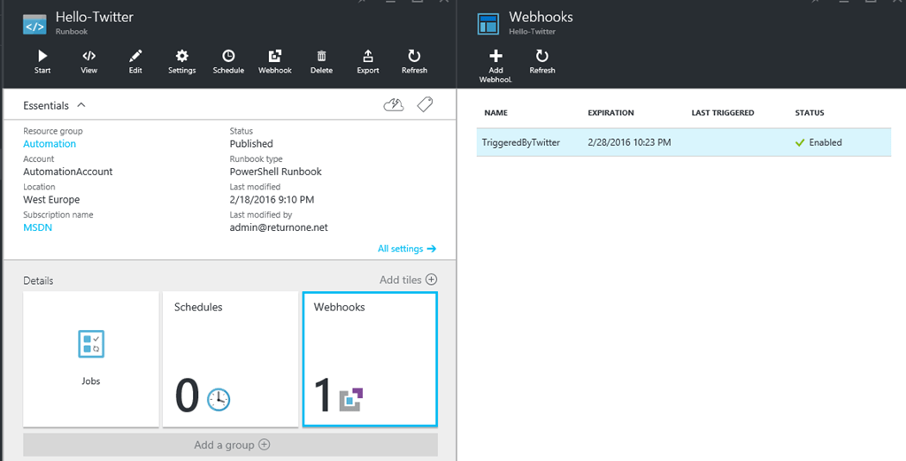Click the 2/28/2016 10:23 PM expiration cell
Viewport: 906px width, 461px height.
click(629, 142)
